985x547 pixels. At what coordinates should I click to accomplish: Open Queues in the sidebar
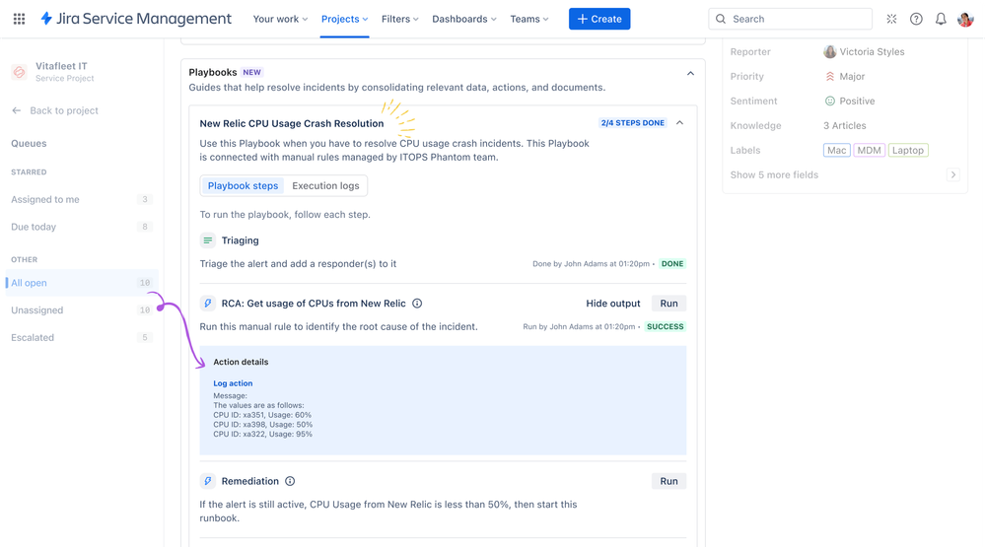point(29,143)
